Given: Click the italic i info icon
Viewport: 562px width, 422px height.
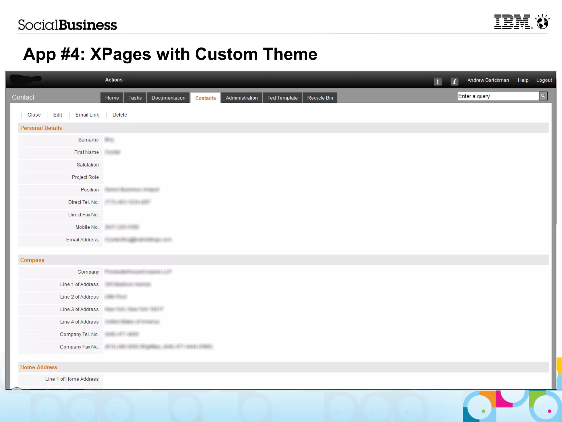Looking at the screenshot, I should click(454, 82).
